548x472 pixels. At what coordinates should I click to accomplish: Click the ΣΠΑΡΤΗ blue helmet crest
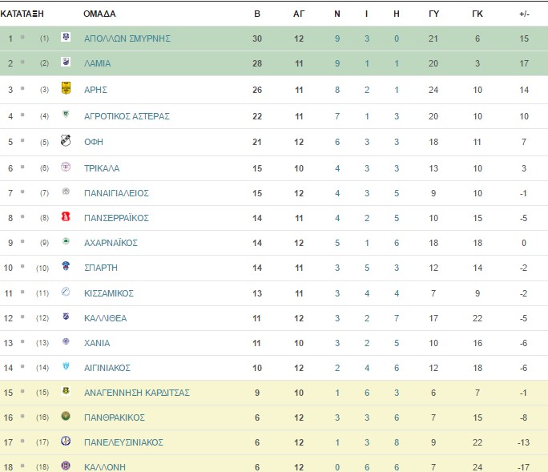(66, 266)
